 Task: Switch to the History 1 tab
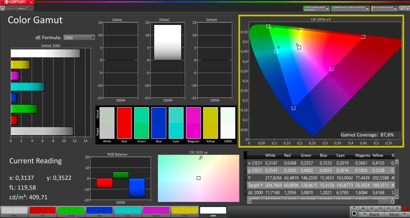(x=11, y=9)
